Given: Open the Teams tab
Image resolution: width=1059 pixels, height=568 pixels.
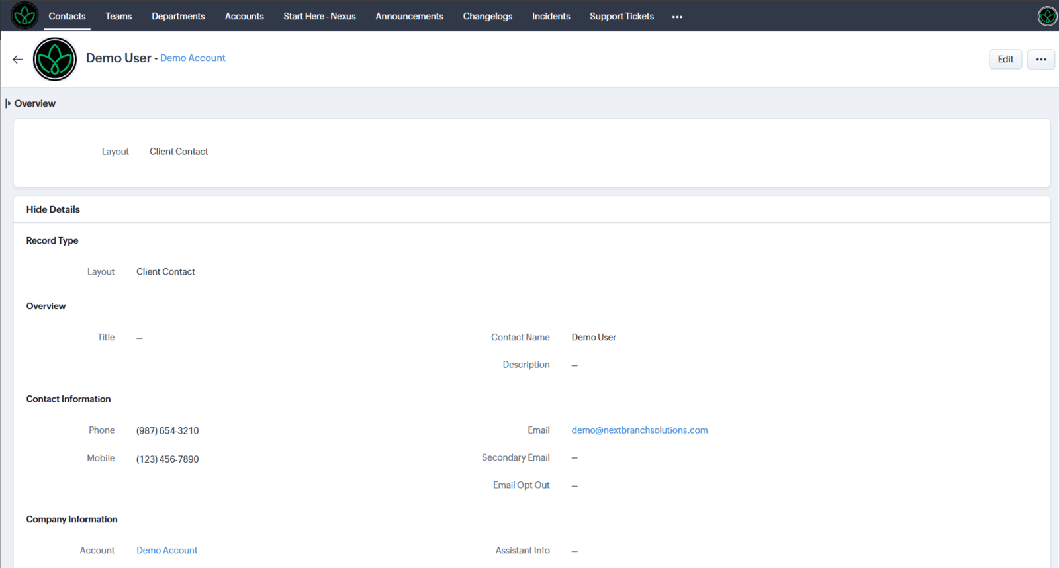Looking at the screenshot, I should pos(118,16).
